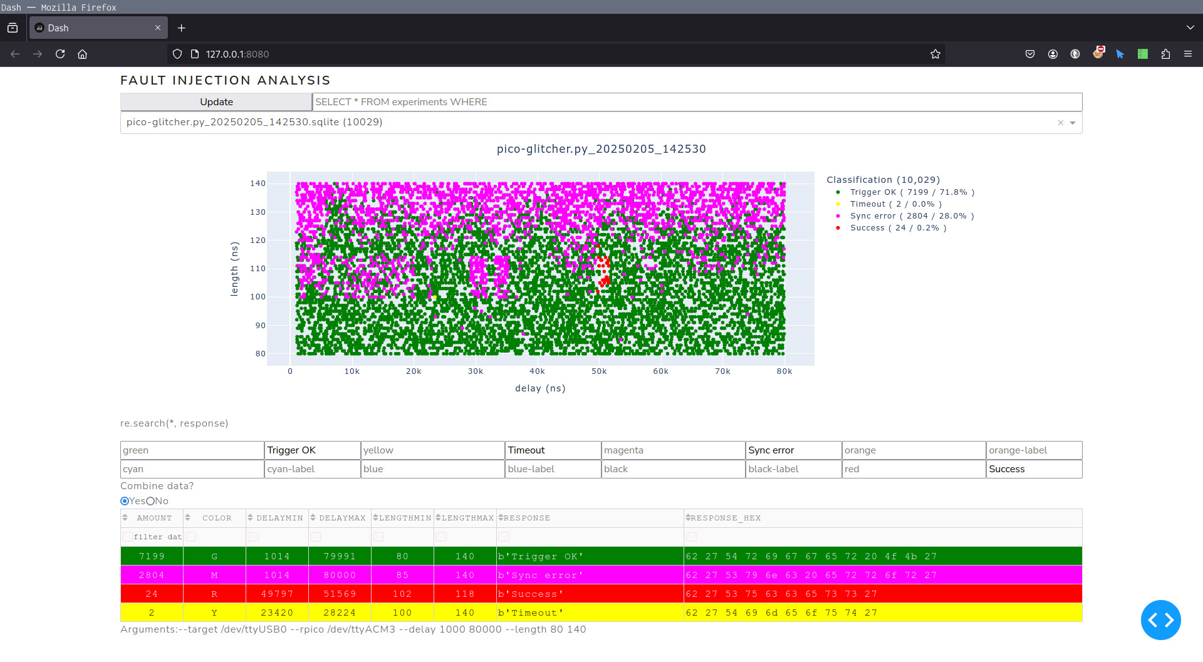This screenshot has height=662, width=1203.
Task: Focus the SQL WHERE query input field
Action: (x=697, y=102)
